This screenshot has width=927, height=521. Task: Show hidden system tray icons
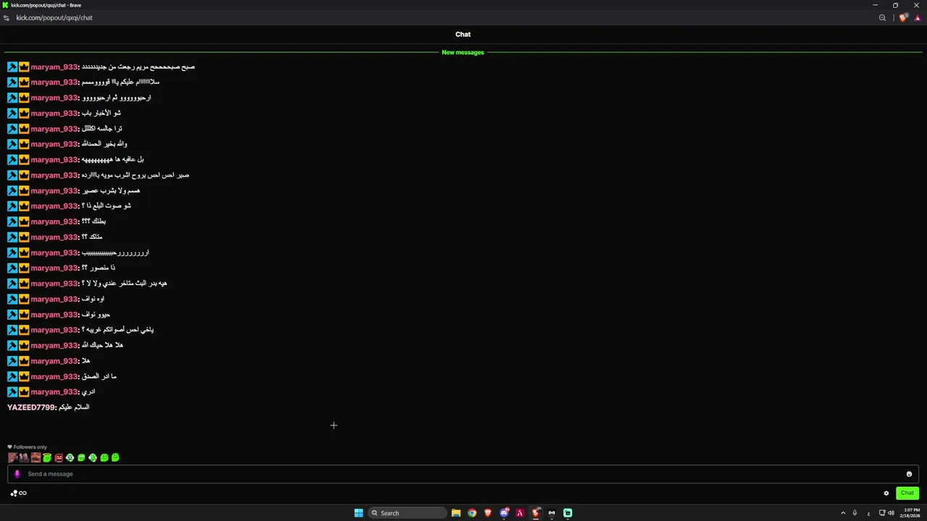click(x=843, y=513)
